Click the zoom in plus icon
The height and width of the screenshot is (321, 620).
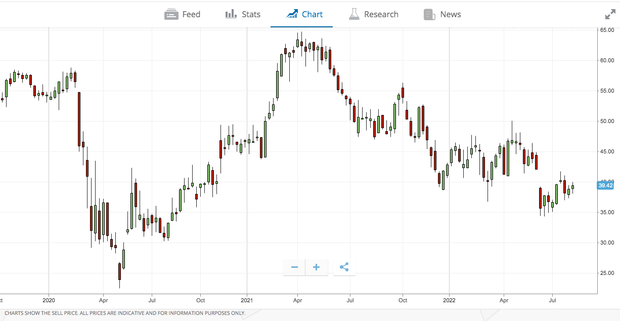(317, 267)
